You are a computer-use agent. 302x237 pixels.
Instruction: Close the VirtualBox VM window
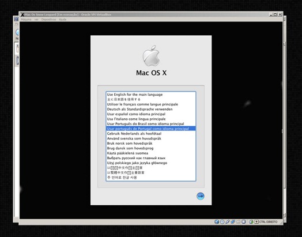point(280,14)
